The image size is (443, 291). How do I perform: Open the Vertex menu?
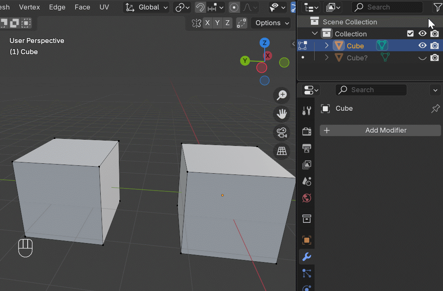click(29, 7)
